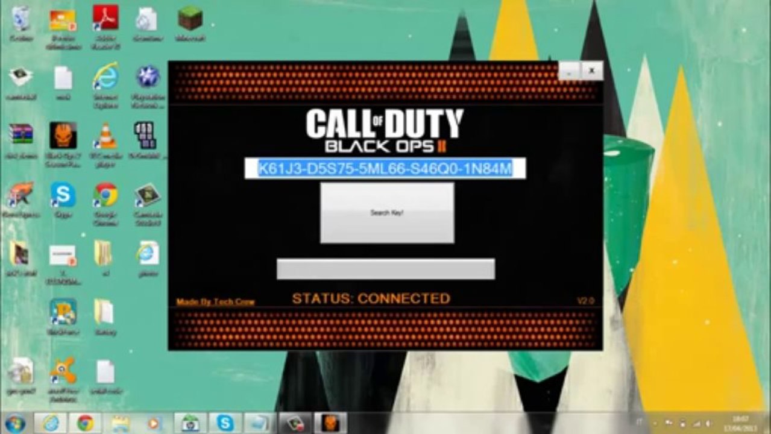Click the Call of Duty Black Ops II logo
The width and height of the screenshot is (771, 434).
(385, 131)
